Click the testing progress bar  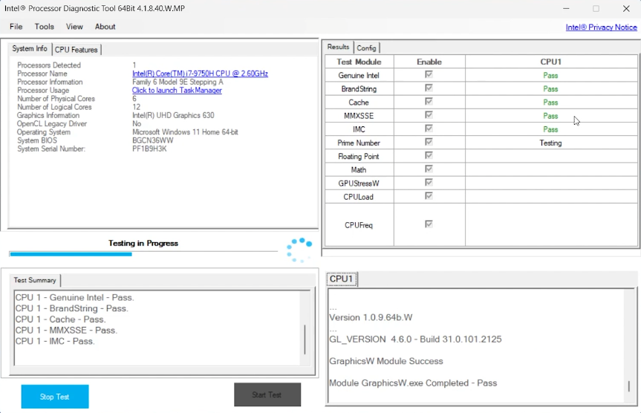point(141,254)
